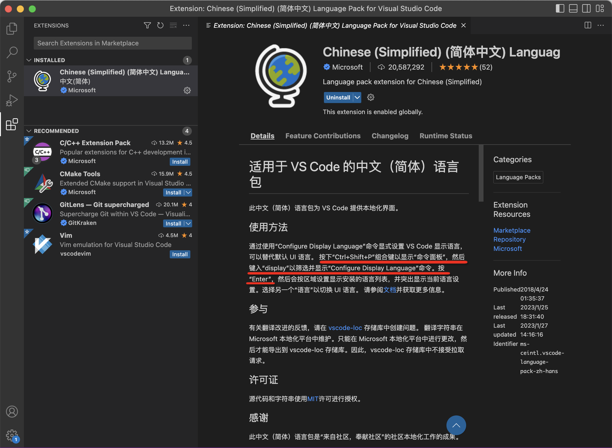
Task: Open C/C++ Extension Pack item icon
Action: (x=42, y=152)
